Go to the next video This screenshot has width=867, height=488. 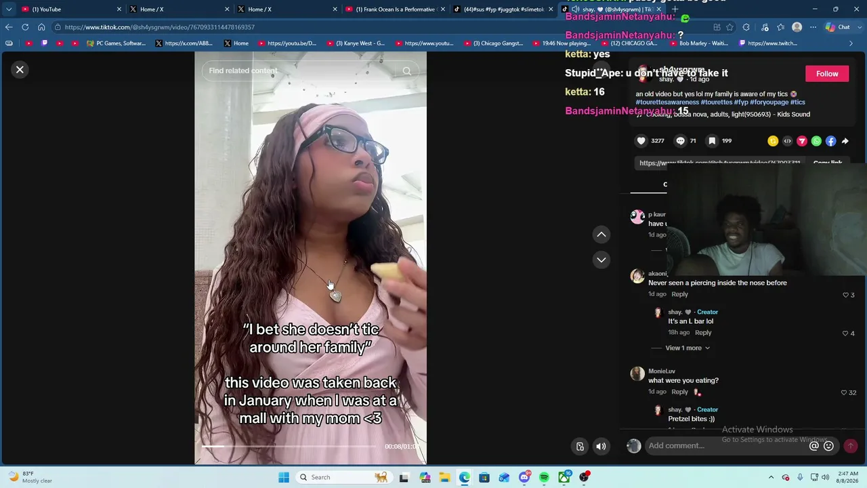(601, 260)
